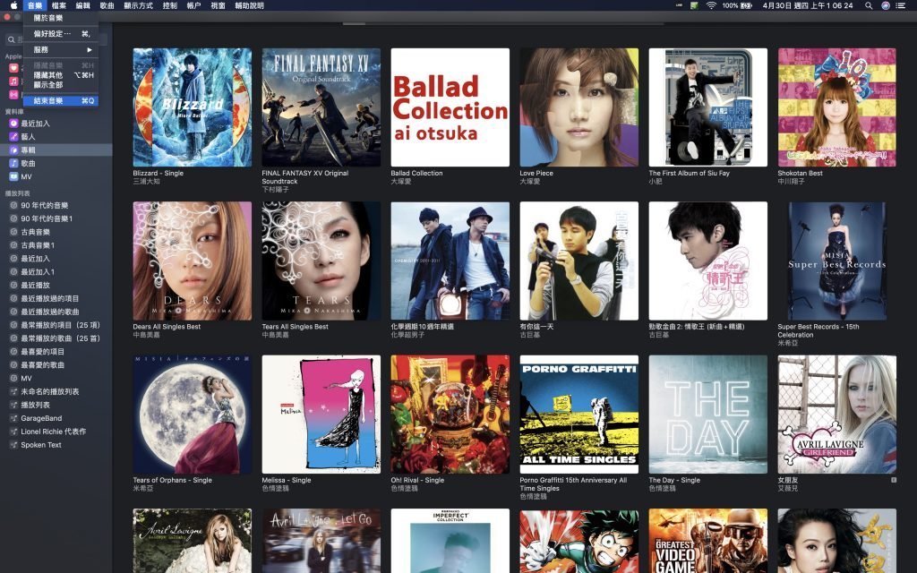This screenshot has width=917, height=573.
Task: Click the pink Radio sidebar icon
Action: pos(13,94)
